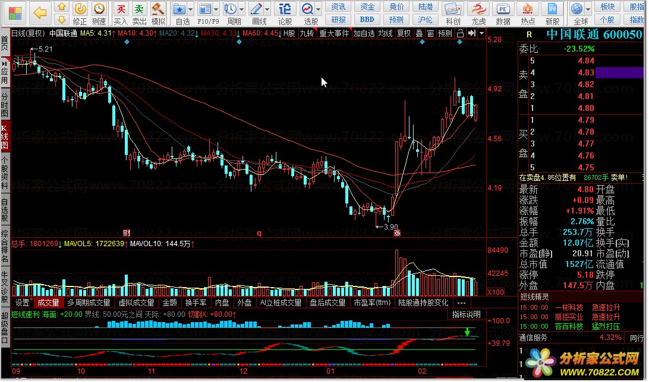Add the stock via 加自选
This screenshot has height=382, width=649.
pyautogui.click(x=364, y=33)
